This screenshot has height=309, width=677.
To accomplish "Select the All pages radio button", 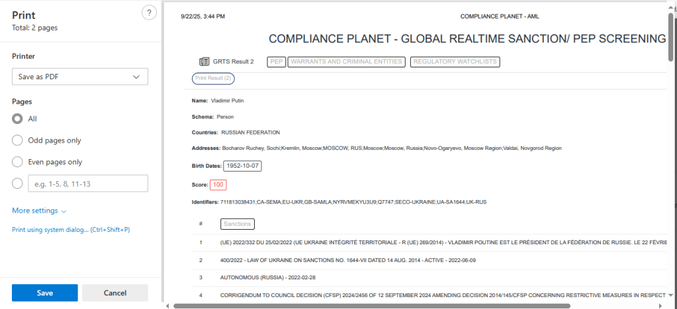I will 18,119.
